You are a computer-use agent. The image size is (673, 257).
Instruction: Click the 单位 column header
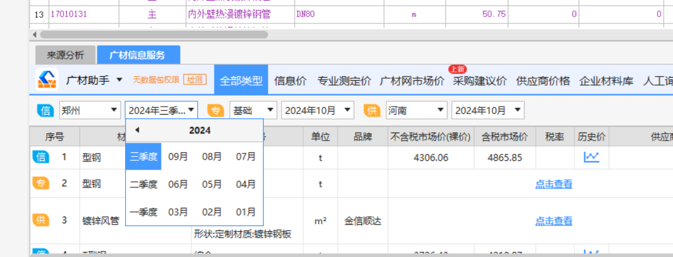[320, 137]
